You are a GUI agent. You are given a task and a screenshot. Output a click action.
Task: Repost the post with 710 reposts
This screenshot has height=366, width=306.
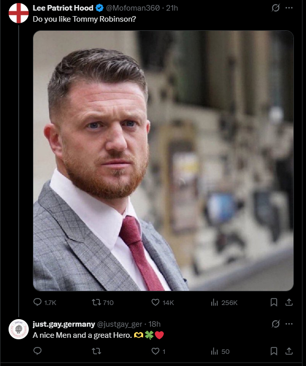coord(96,302)
